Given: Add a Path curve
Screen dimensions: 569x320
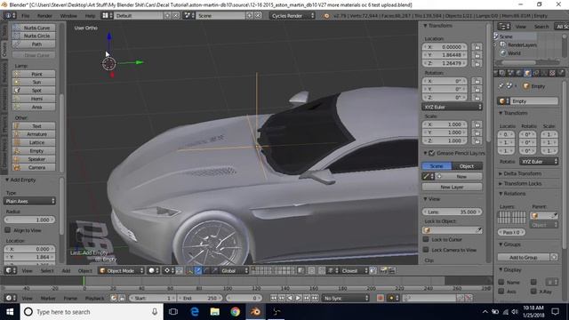Looking at the screenshot, I should coord(34,44).
